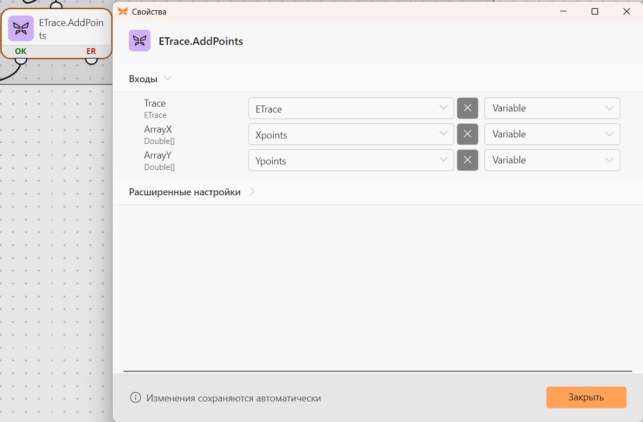Screen dimensions: 643x422
Task: Minimize the Свойства window
Action: click(x=563, y=11)
